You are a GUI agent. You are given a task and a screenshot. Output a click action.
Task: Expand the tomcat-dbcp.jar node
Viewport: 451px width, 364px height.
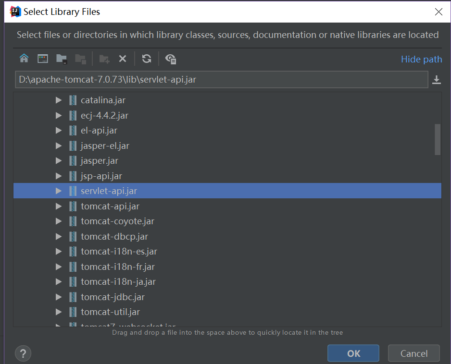pos(59,236)
